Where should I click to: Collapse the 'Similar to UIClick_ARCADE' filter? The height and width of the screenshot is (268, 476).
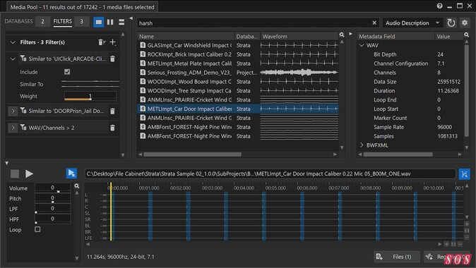[x=13, y=59]
